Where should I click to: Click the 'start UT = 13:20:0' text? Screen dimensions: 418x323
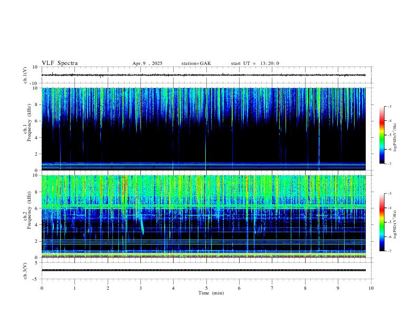(x=255, y=63)
